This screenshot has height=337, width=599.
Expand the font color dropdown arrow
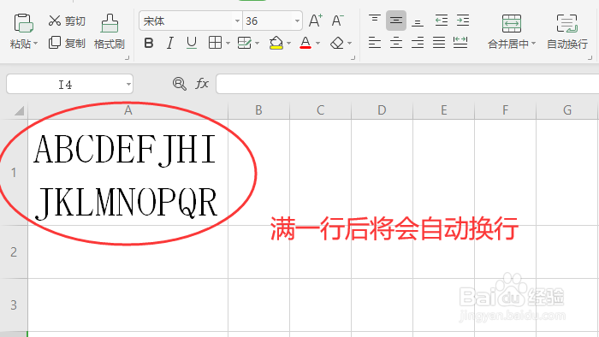317,44
